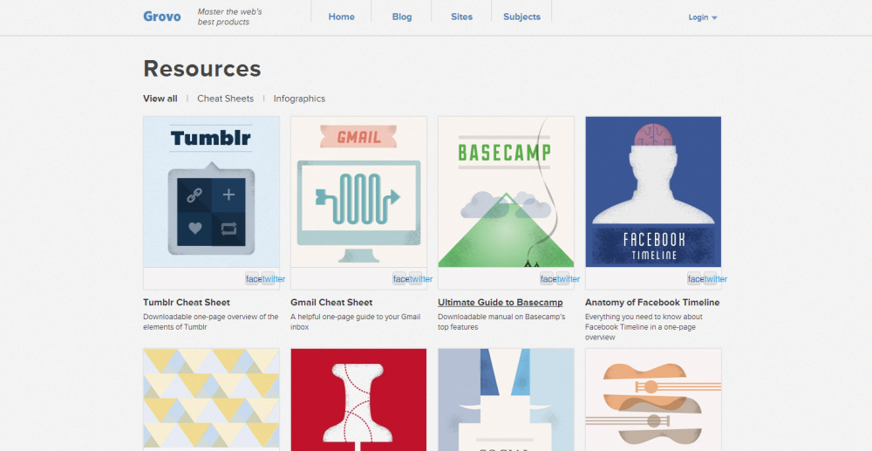Viewport: 872px width, 451px height.
Task: Go to the Home menu item
Action: (x=341, y=17)
